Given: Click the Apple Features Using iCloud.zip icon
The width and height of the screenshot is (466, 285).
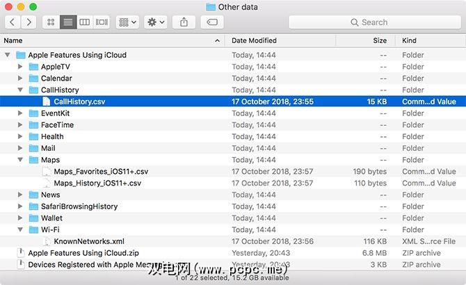Looking at the screenshot, I should tap(21, 253).
